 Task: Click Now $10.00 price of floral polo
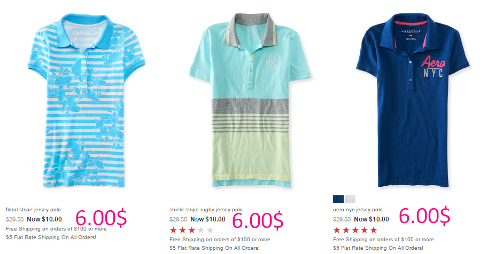click(x=44, y=219)
